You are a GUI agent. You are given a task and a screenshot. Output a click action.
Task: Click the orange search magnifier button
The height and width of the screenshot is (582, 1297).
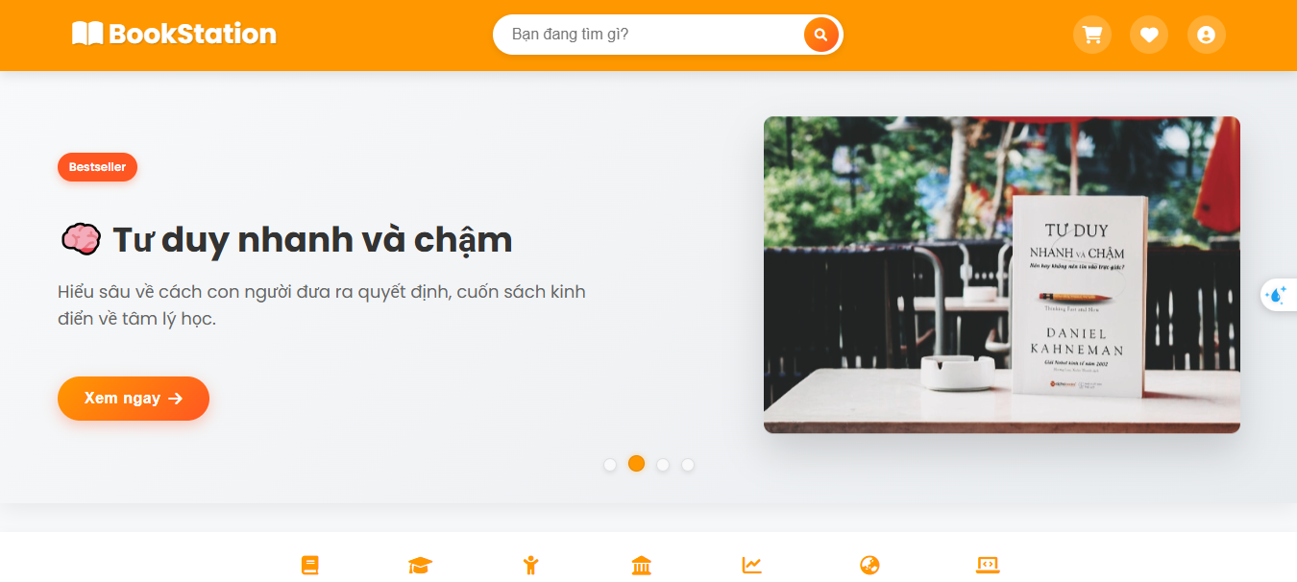(x=820, y=35)
